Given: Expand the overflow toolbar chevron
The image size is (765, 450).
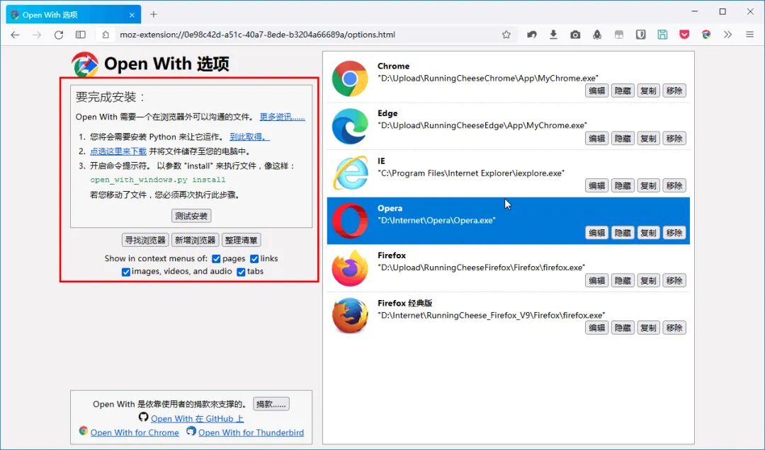Looking at the screenshot, I should (728, 35).
